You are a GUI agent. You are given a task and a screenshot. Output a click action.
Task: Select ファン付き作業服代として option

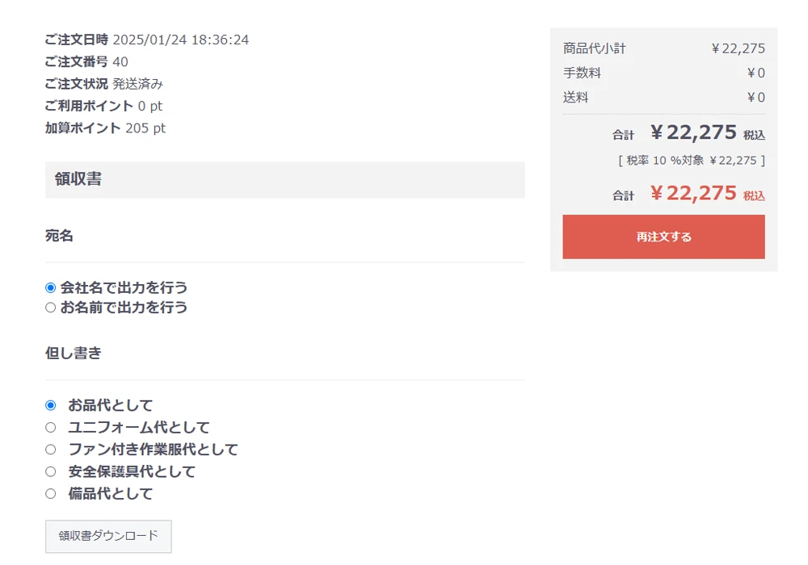[50, 450]
